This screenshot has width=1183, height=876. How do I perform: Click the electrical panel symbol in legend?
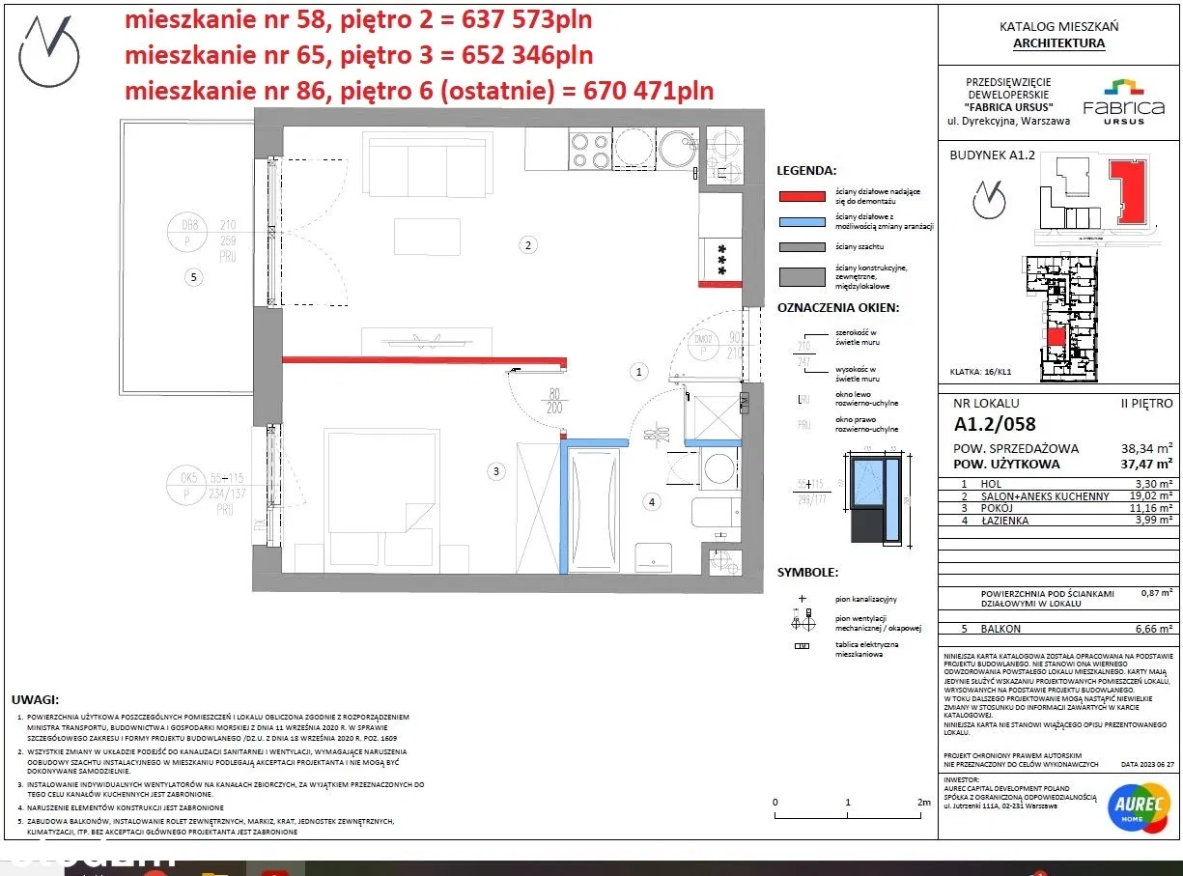coord(802,645)
